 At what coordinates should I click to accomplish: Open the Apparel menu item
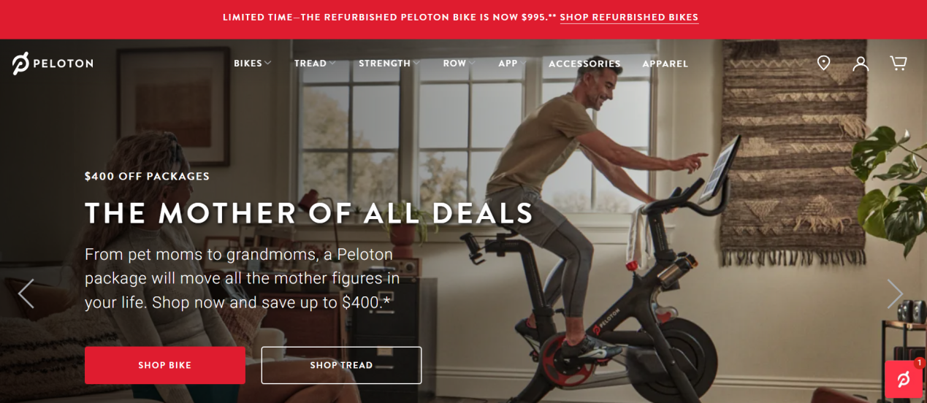(x=665, y=64)
